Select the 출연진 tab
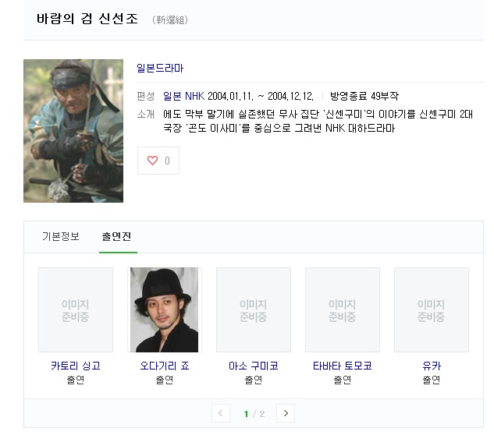The width and height of the screenshot is (494, 435). click(116, 237)
